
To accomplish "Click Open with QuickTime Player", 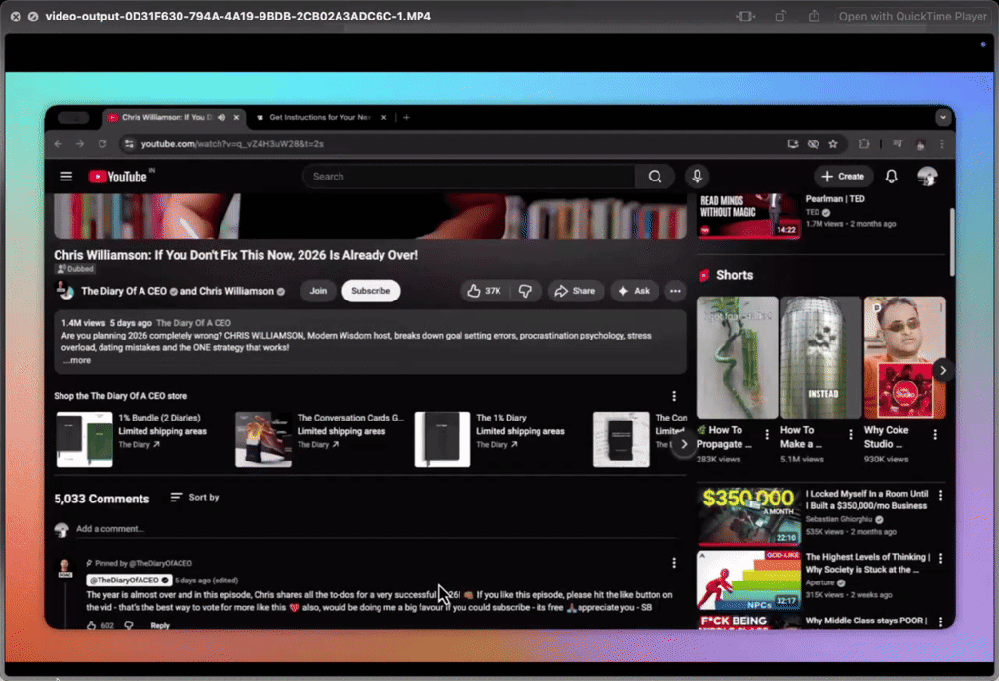I will coord(912,16).
